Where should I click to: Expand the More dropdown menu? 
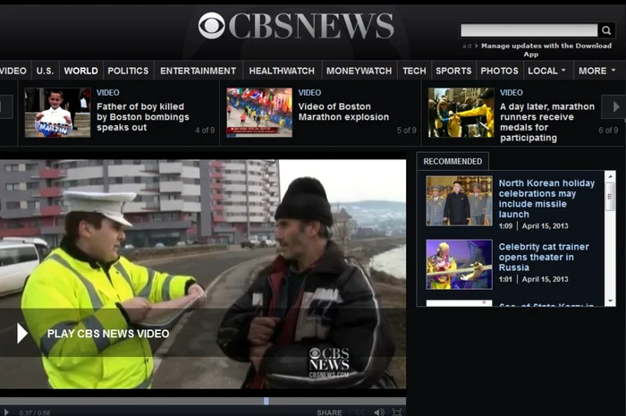click(x=597, y=71)
